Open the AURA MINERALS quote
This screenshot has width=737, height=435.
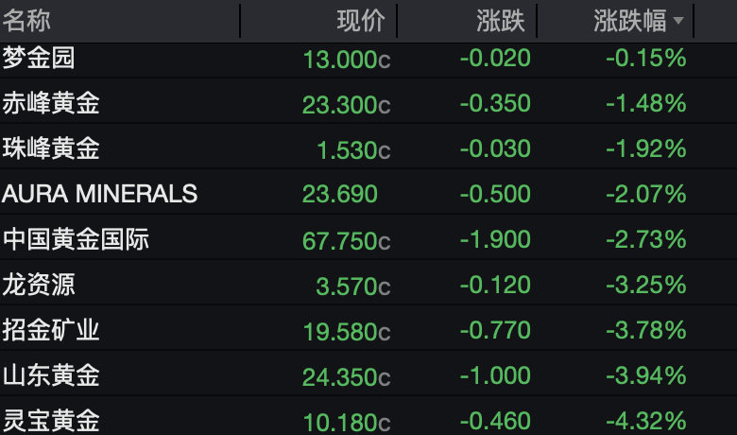click(100, 194)
